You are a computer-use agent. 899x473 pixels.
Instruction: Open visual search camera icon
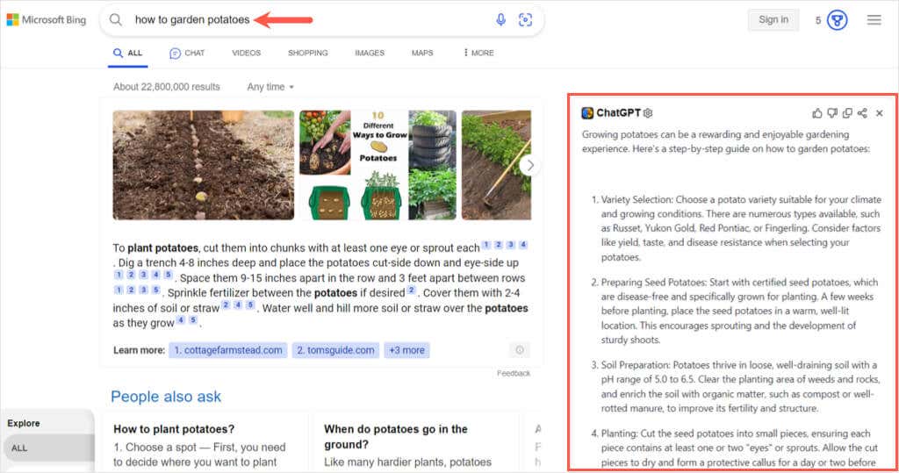(x=525, y=19)
